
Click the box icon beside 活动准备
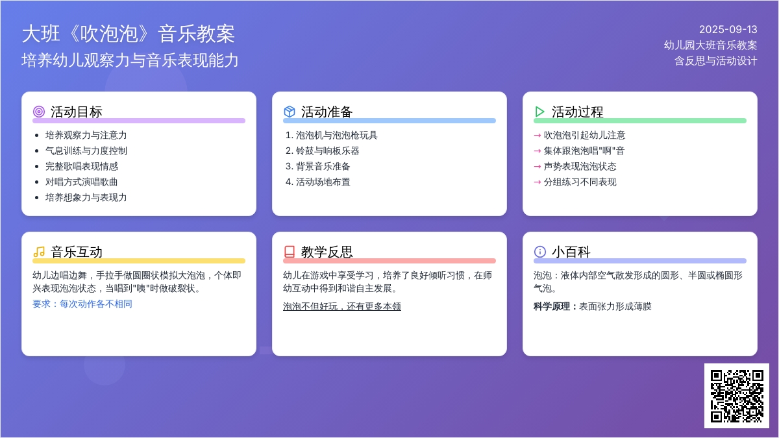point(290,112)
